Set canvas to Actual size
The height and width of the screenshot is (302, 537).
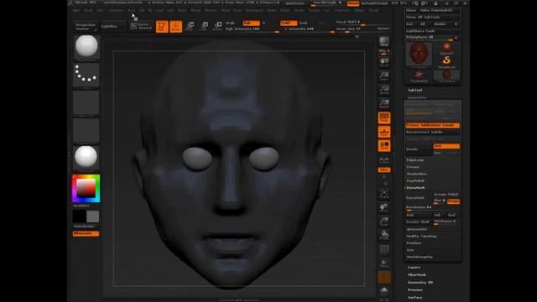384,90
